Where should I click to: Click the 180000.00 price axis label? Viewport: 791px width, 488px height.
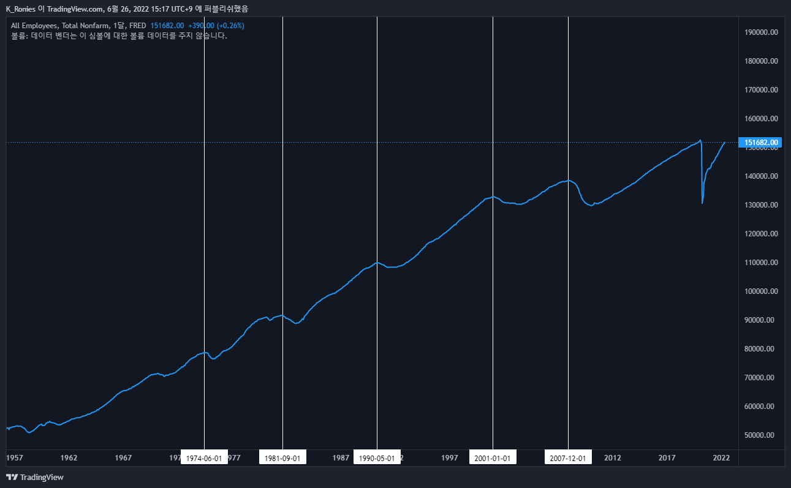coord(762,61)
